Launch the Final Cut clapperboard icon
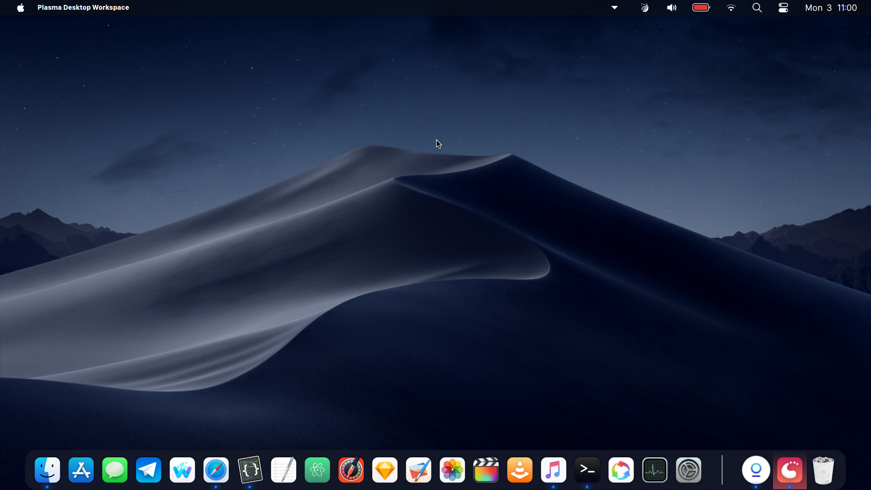871x490 pixels. (486, 470)
